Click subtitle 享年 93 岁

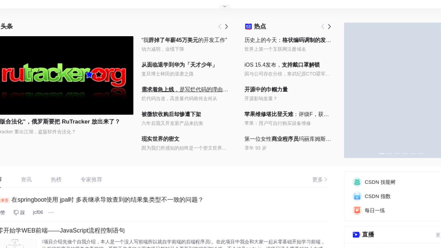pyautogui.click(x=256, y=148)
